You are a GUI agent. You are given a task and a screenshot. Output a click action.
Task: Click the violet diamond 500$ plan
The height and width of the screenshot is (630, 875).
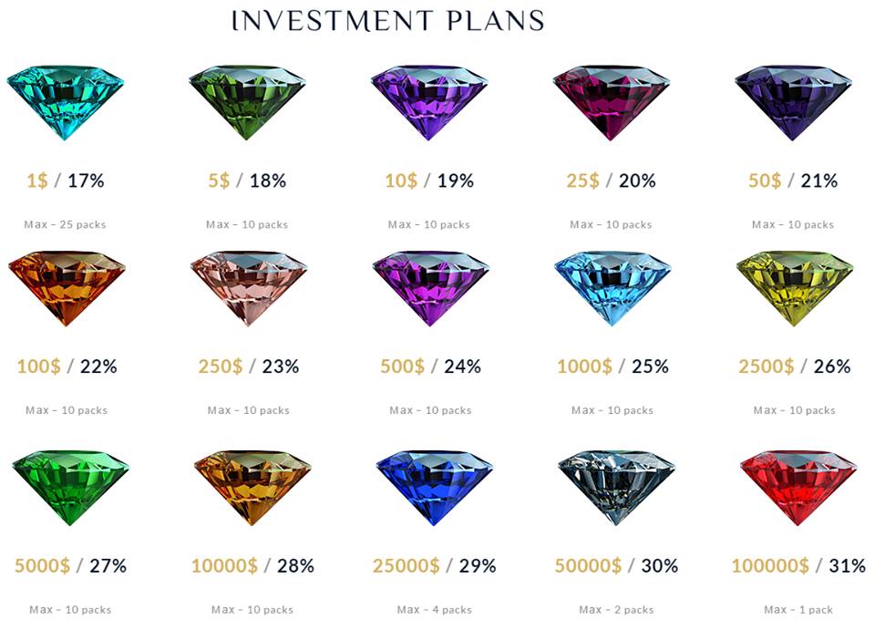coord(431,288)
